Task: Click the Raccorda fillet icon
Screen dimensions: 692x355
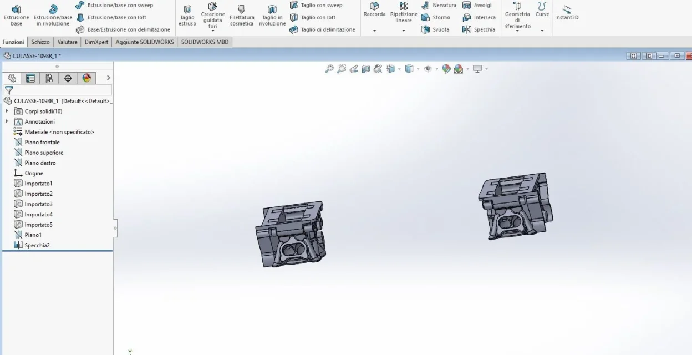Action: point(374,9)
